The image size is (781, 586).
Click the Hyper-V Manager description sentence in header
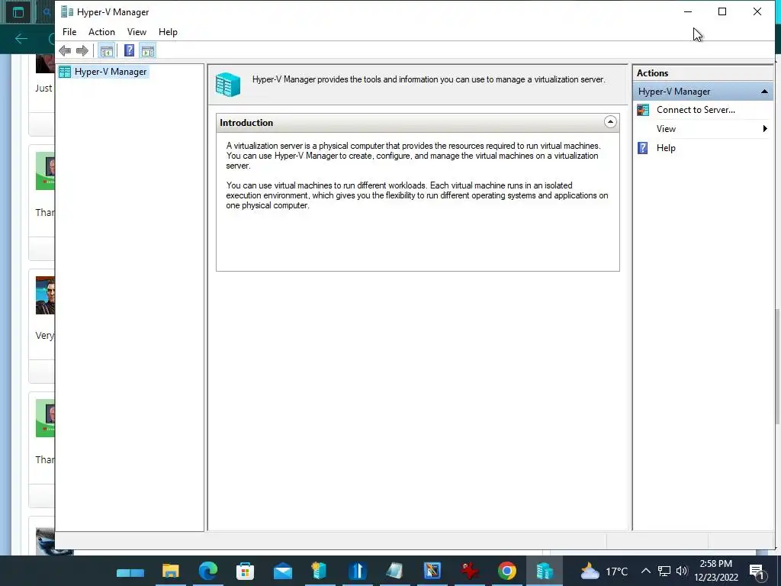pos(429,79)
